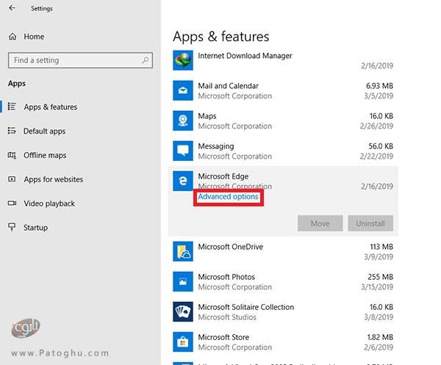The height and width of the screenshot is (365, 441).
Task: Select Microsoft Edge app name
Action: pyautogui.click(x=223, y=176)
